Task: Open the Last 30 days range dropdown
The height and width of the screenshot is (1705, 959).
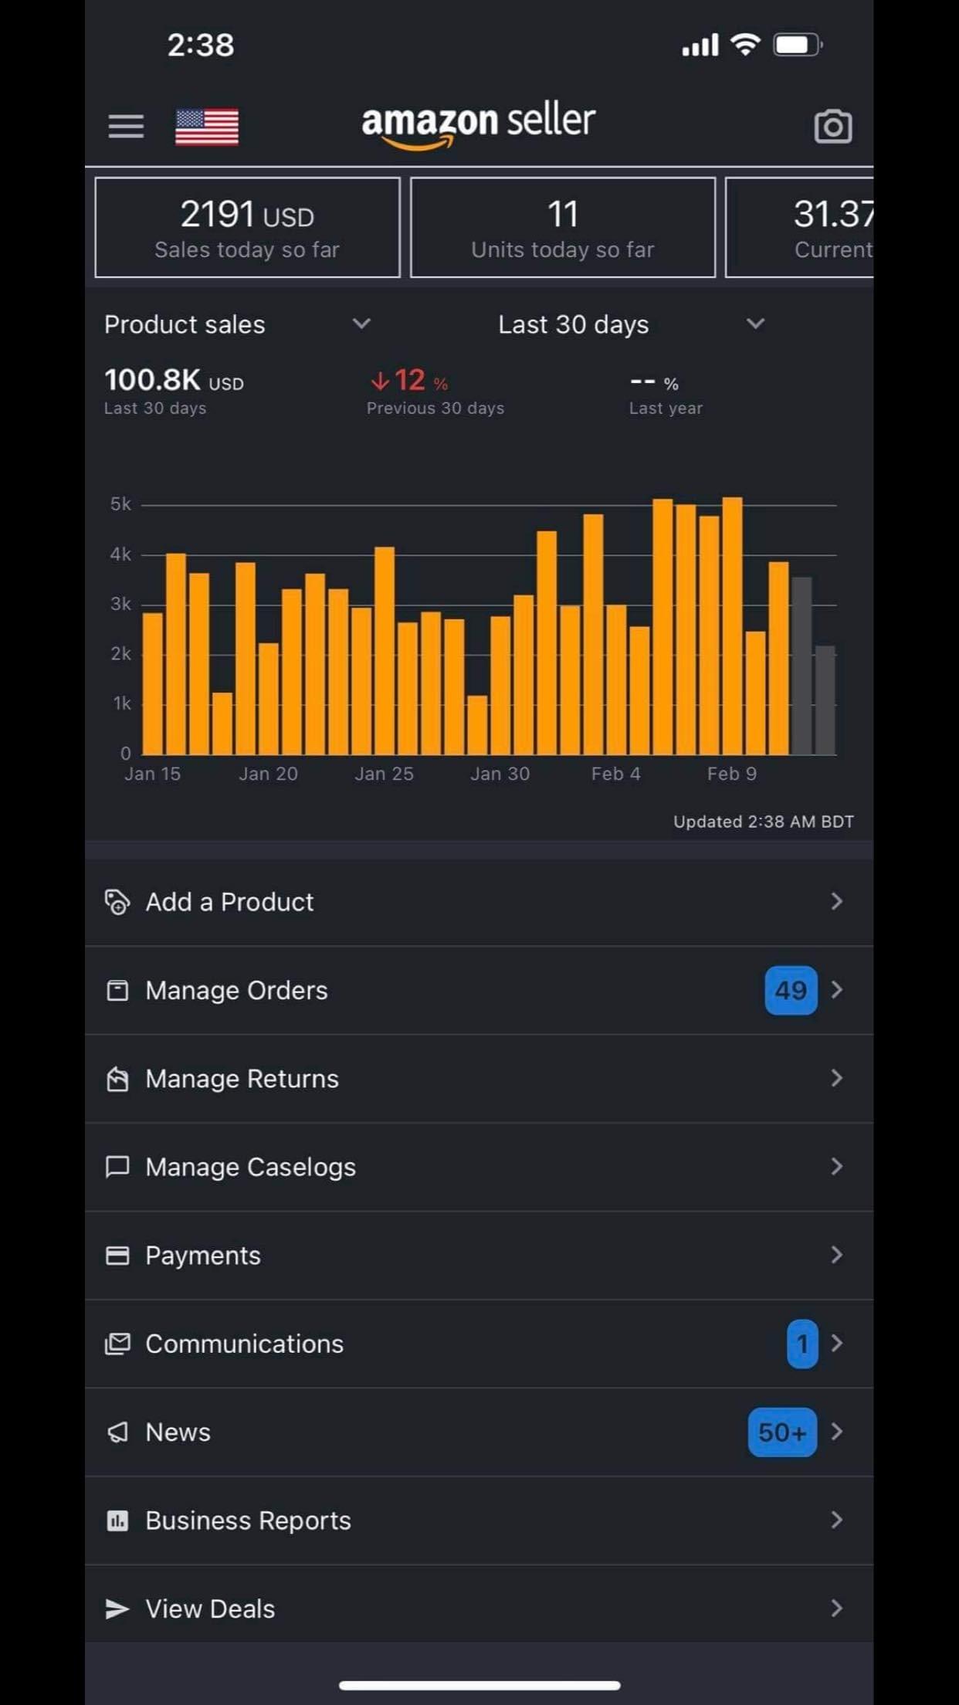Action: click(x=755, y=324)
